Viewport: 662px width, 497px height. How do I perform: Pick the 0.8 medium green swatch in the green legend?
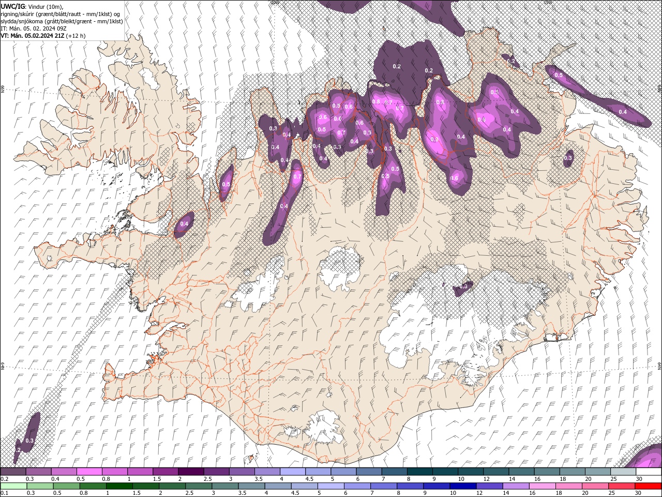click(x=92, y=486)
